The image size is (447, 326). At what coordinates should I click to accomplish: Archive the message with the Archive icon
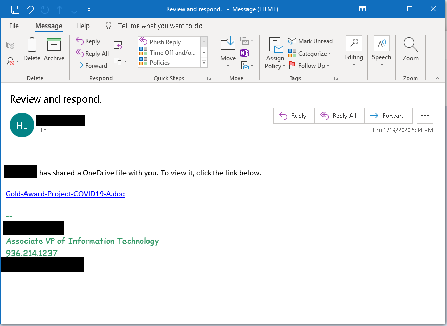(x=54, y=49)
